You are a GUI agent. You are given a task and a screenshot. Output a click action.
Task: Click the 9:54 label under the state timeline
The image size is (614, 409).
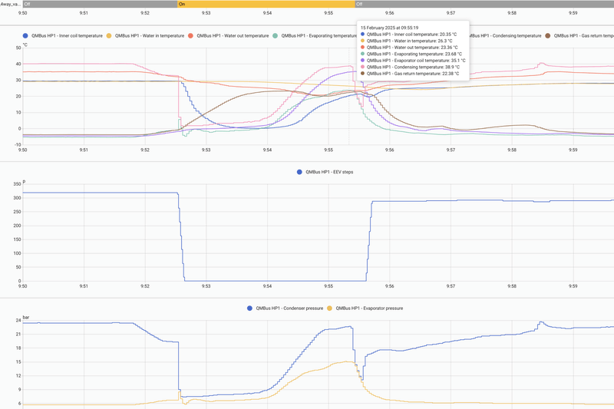(267, 13)
